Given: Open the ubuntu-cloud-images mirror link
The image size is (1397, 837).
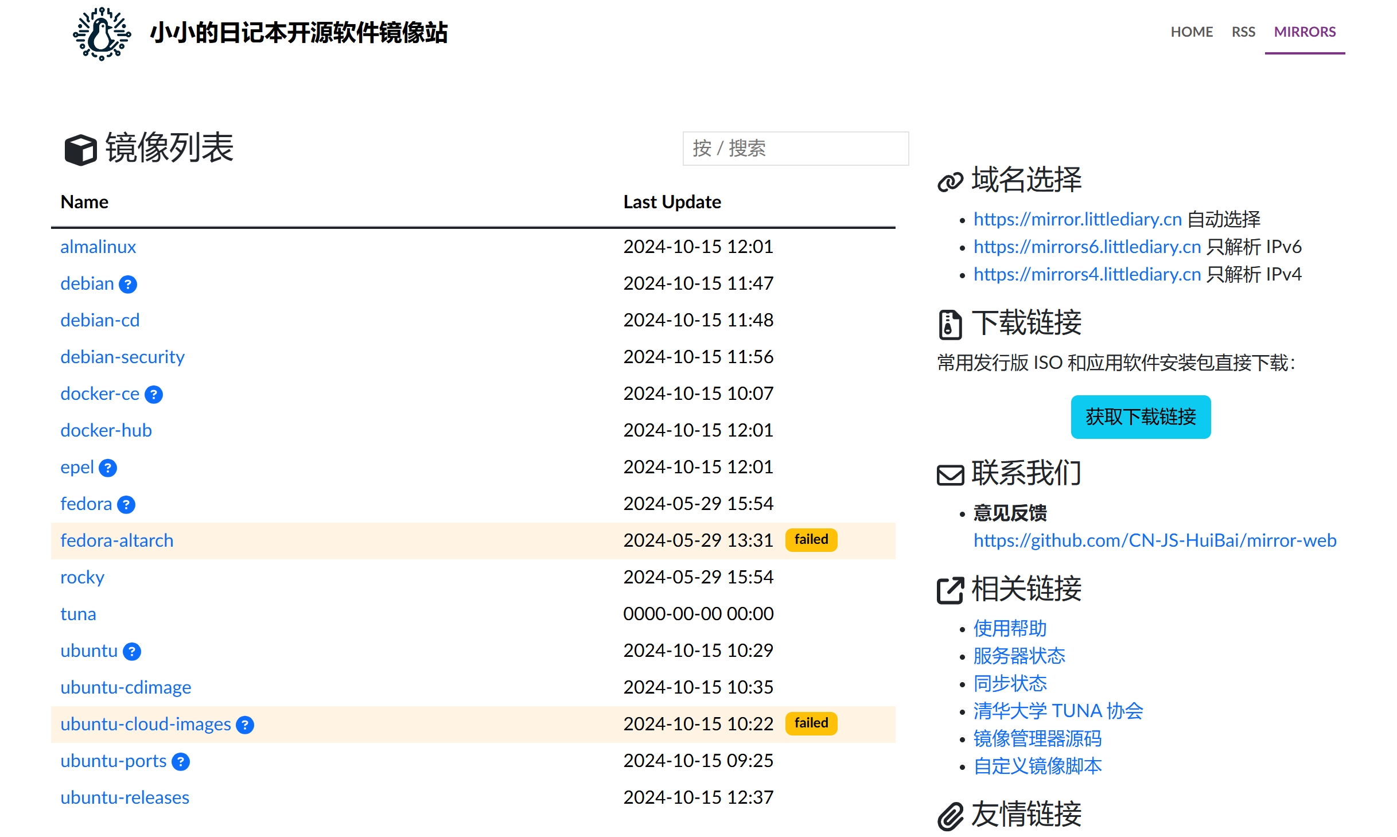Looking at the screenshot, I should click(x=146, y=724).
